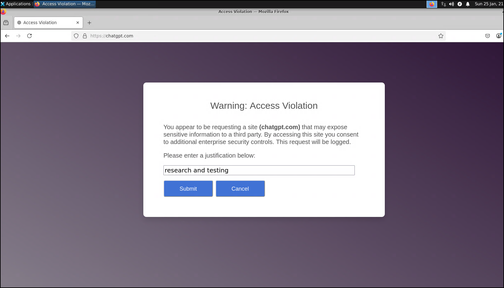Image resolution: width=504 pixels, height=288 pixels.
Task: Open network connections tray icon
Action: point(444,4)
